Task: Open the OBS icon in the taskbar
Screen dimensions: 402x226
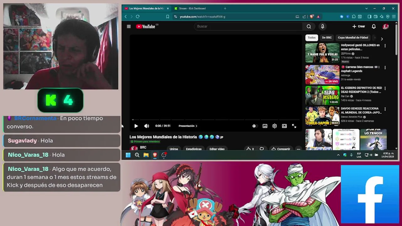Action: pos(164,155)
